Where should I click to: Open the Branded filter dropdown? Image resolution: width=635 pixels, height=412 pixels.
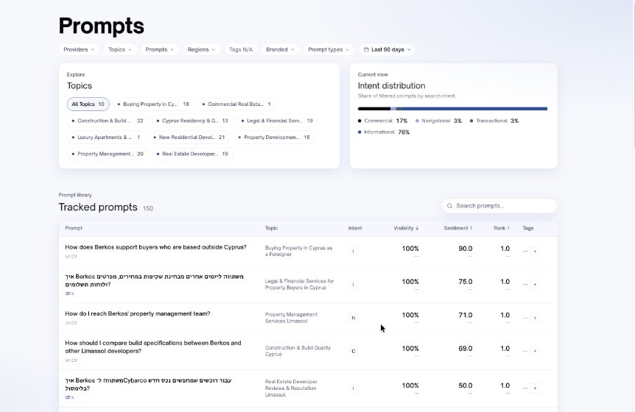[x=280, y=49]
